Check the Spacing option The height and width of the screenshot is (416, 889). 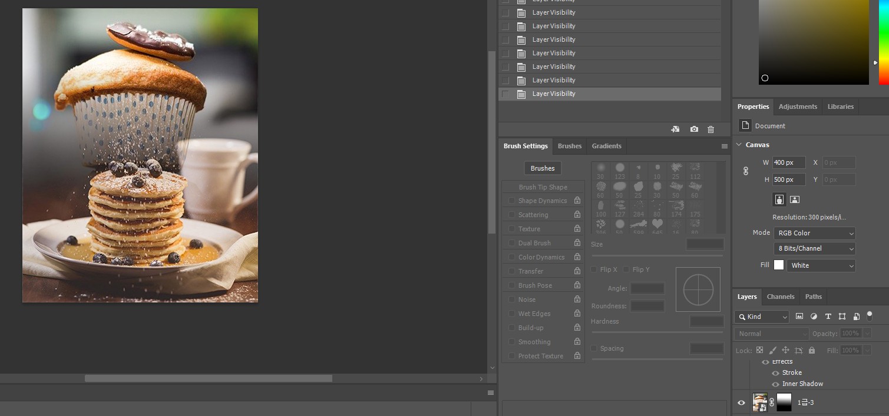pyautogui.click(x=594, y=348)
